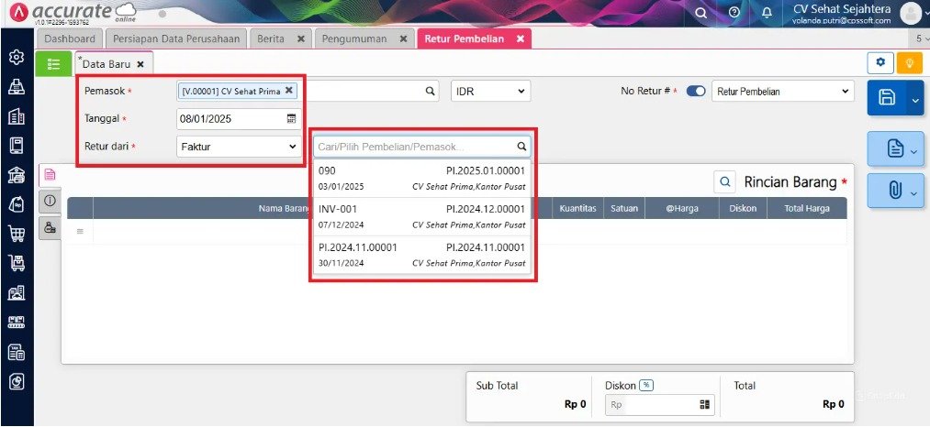Viewport: 930px width, 427px height.
Task: Click the Rincian Barang search button
Action: pos(724,182)
